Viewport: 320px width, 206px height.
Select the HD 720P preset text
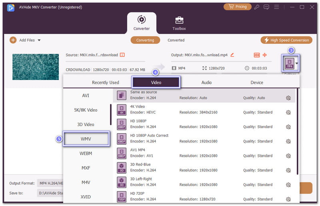(137, 193)
